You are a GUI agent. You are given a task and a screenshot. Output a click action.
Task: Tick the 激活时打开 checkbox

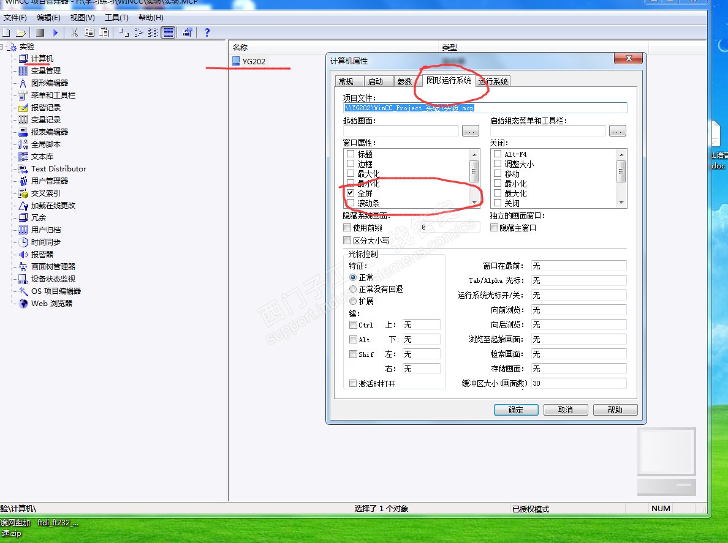[354, 383]
